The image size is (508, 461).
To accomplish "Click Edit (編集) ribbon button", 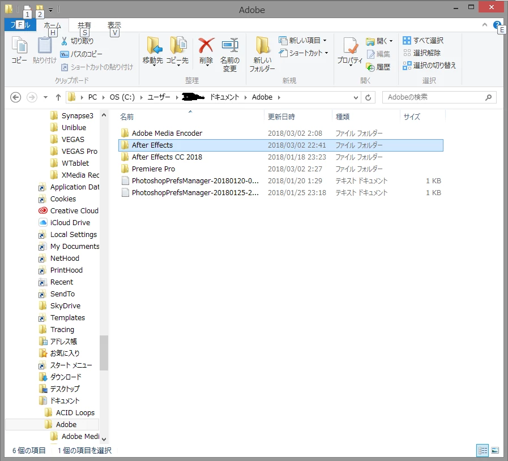I will tap(378, 54).
